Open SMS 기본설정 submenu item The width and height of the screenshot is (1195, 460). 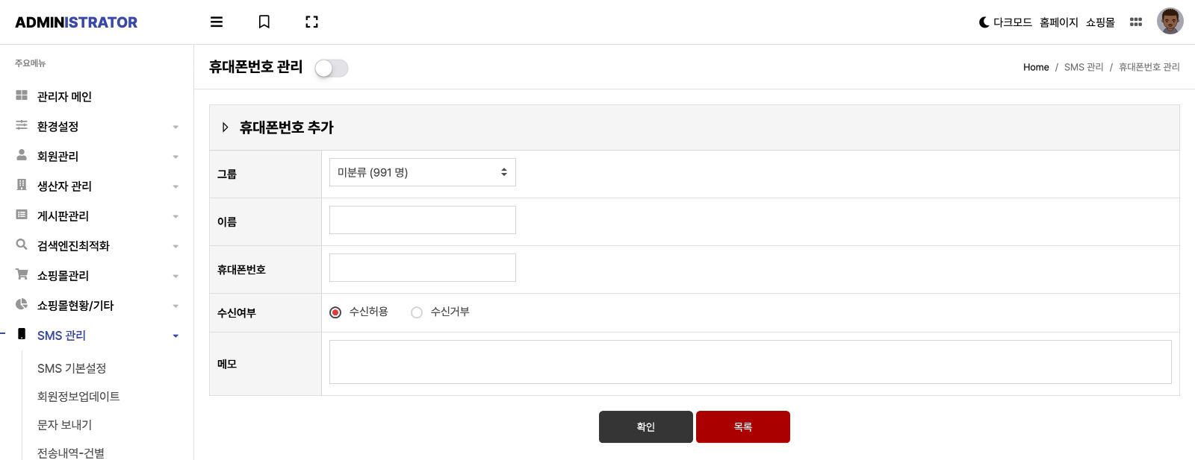click(x=72, y=368)
